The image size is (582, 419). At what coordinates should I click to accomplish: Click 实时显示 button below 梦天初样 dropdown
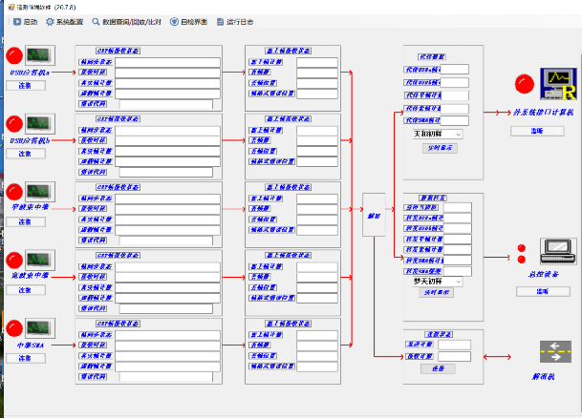437,293
